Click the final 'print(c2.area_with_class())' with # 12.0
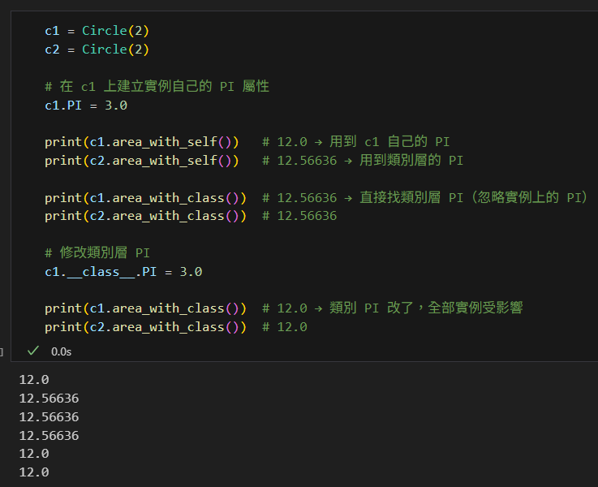The height and width of the screenshot is (487, 598). coord(145,327)
